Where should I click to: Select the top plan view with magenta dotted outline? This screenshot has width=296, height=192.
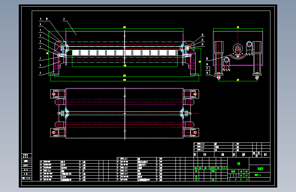pos(124,113)
